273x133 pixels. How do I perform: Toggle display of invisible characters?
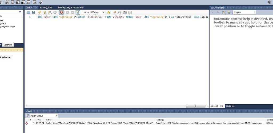coord(125,12)
